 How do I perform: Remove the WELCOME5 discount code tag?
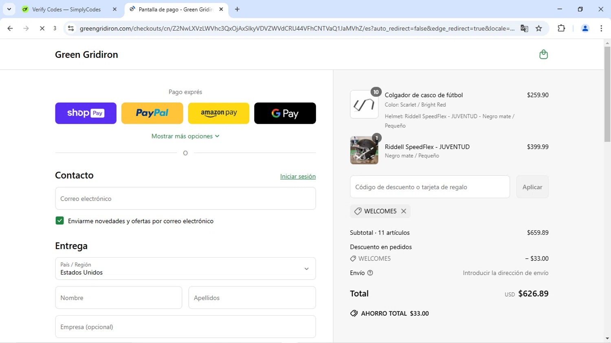click(x=404, y=211)
